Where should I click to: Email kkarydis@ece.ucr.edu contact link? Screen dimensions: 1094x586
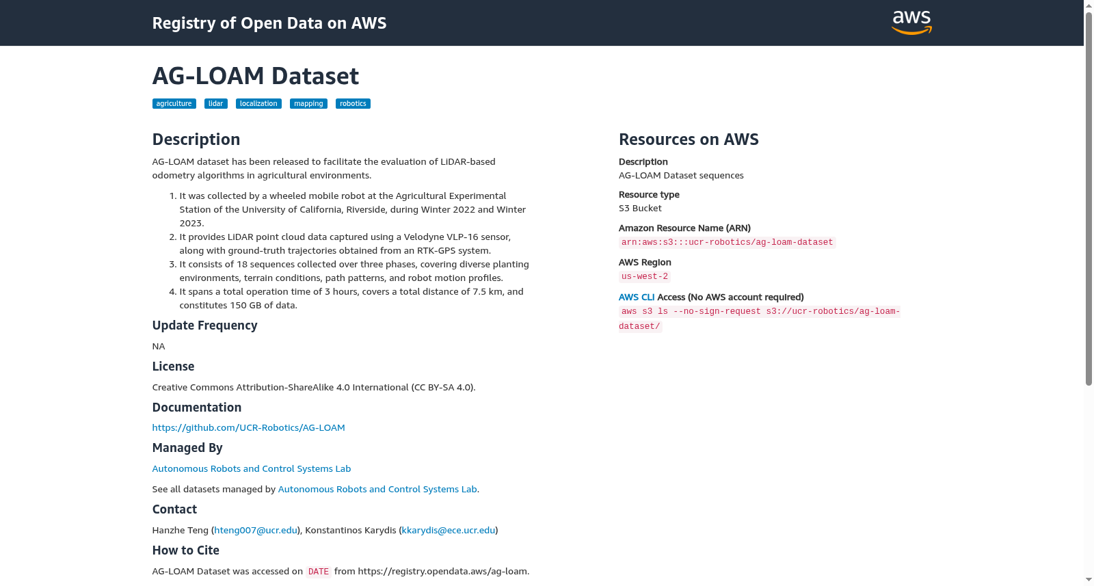click(449, 531)
